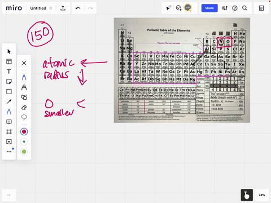Select the Lasso tool
The image size is (271, 203).
coord(24,117)
